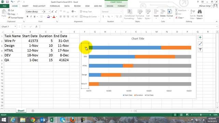The image size is (219, 123).
Task: Switch to the PAGE LAYOUT tab
Action: 39,6
